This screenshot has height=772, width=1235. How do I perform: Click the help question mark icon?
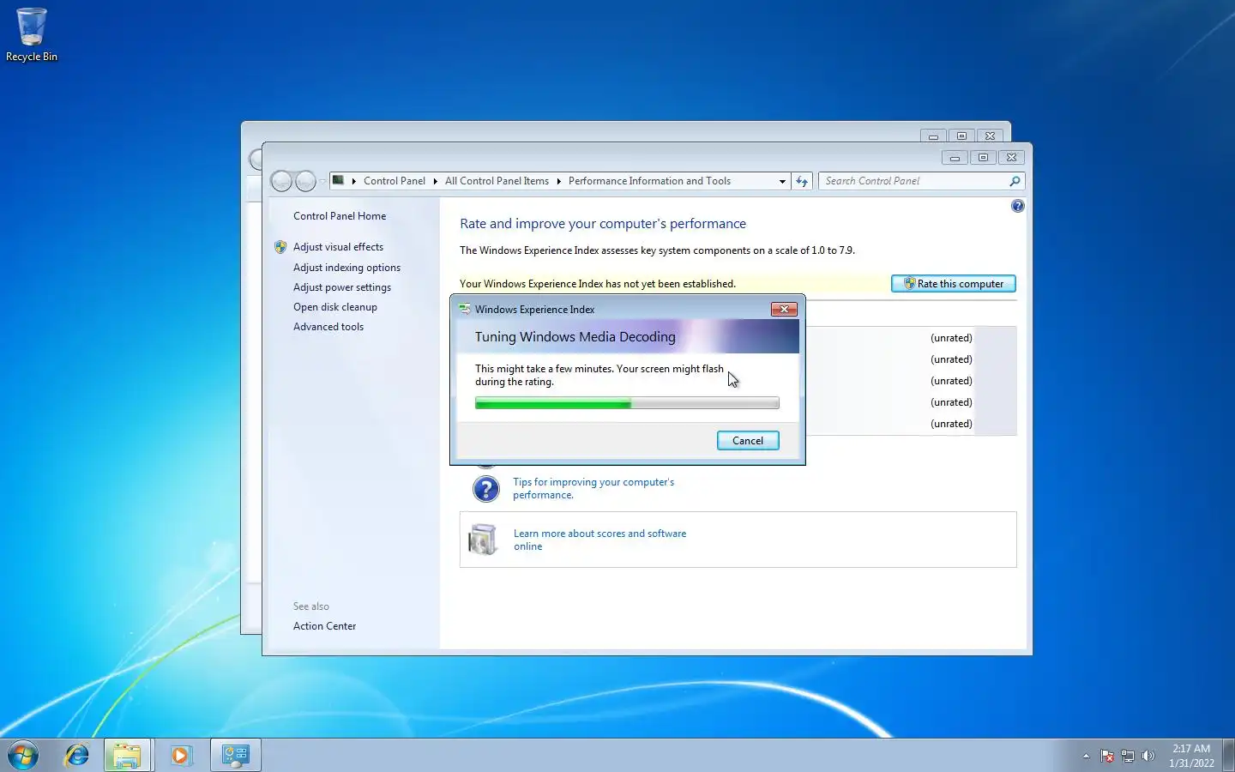(x=1017, y=206)
